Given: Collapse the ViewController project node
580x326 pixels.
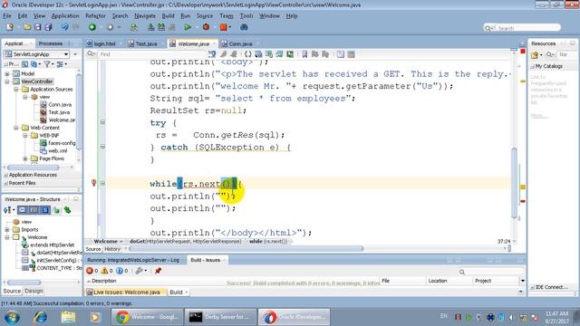Looking at the screenshot, I should tap(7, 81).
